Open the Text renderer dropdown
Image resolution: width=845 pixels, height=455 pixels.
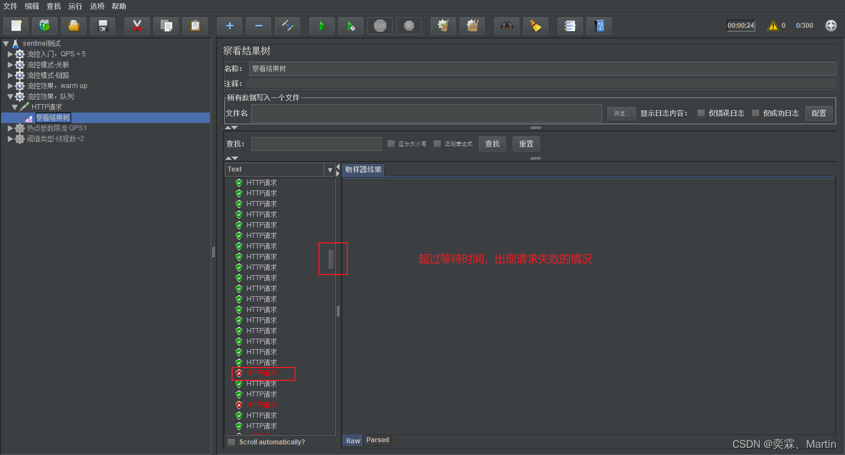point(330,170)
